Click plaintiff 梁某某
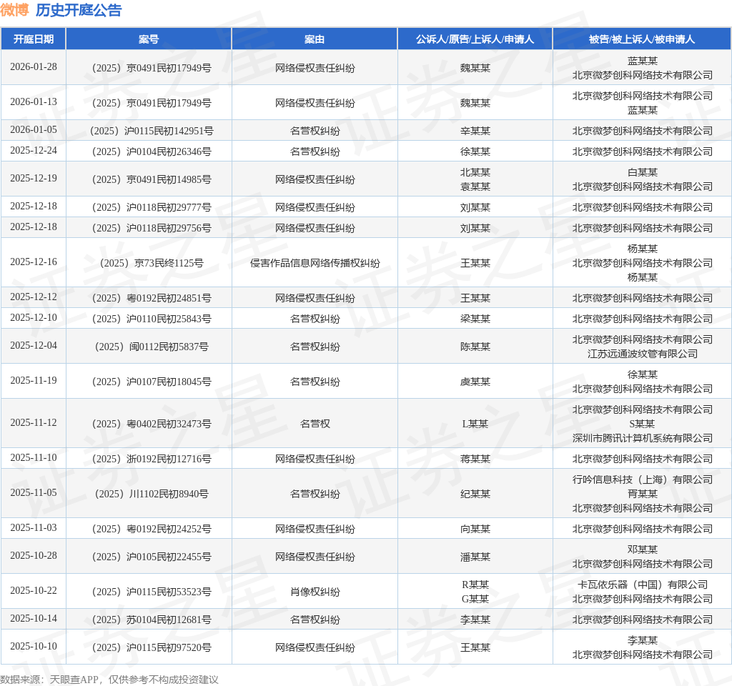 (x=475, y=319)
